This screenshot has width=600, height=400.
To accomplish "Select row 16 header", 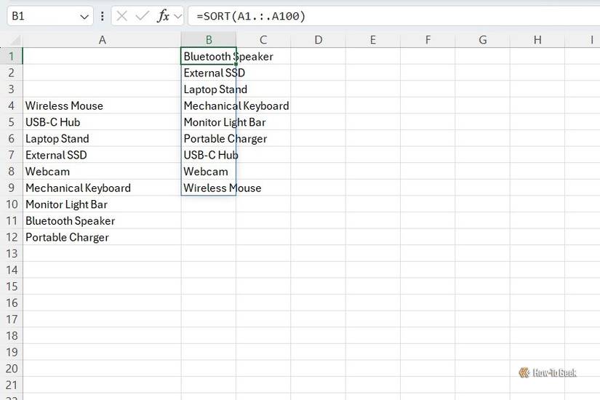I will pyautogui.click(x=11, y=303).
